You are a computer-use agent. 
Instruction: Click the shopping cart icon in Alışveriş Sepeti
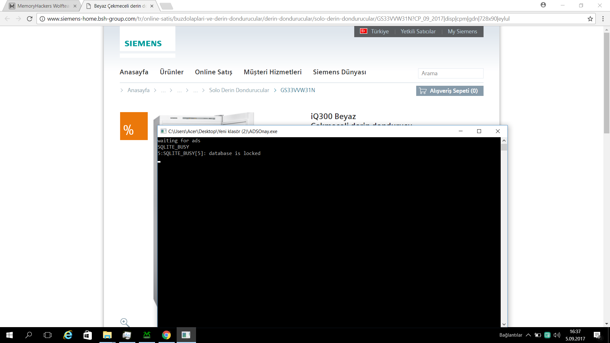coord(423,91)
